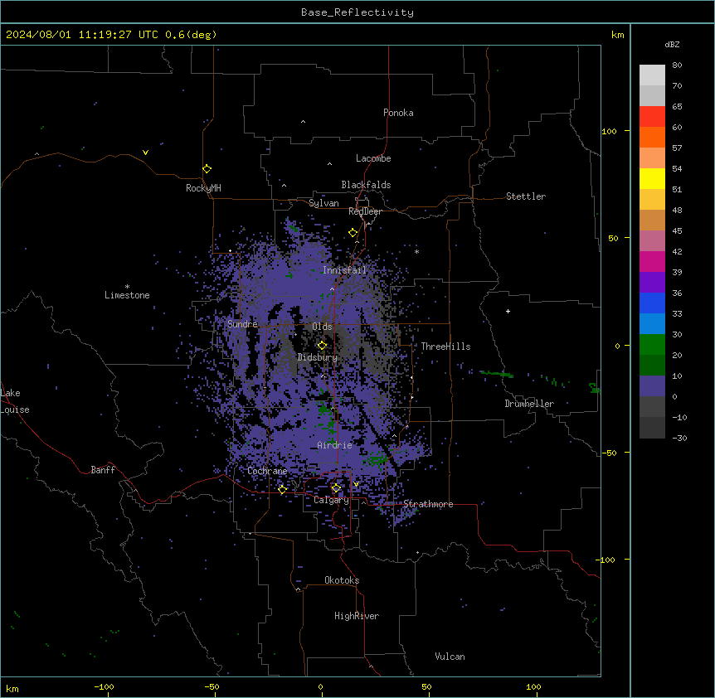Click the yellow diamond marker south of RedDeer
The width and height of the screenshot is (715, 698).
coord(353,233)
